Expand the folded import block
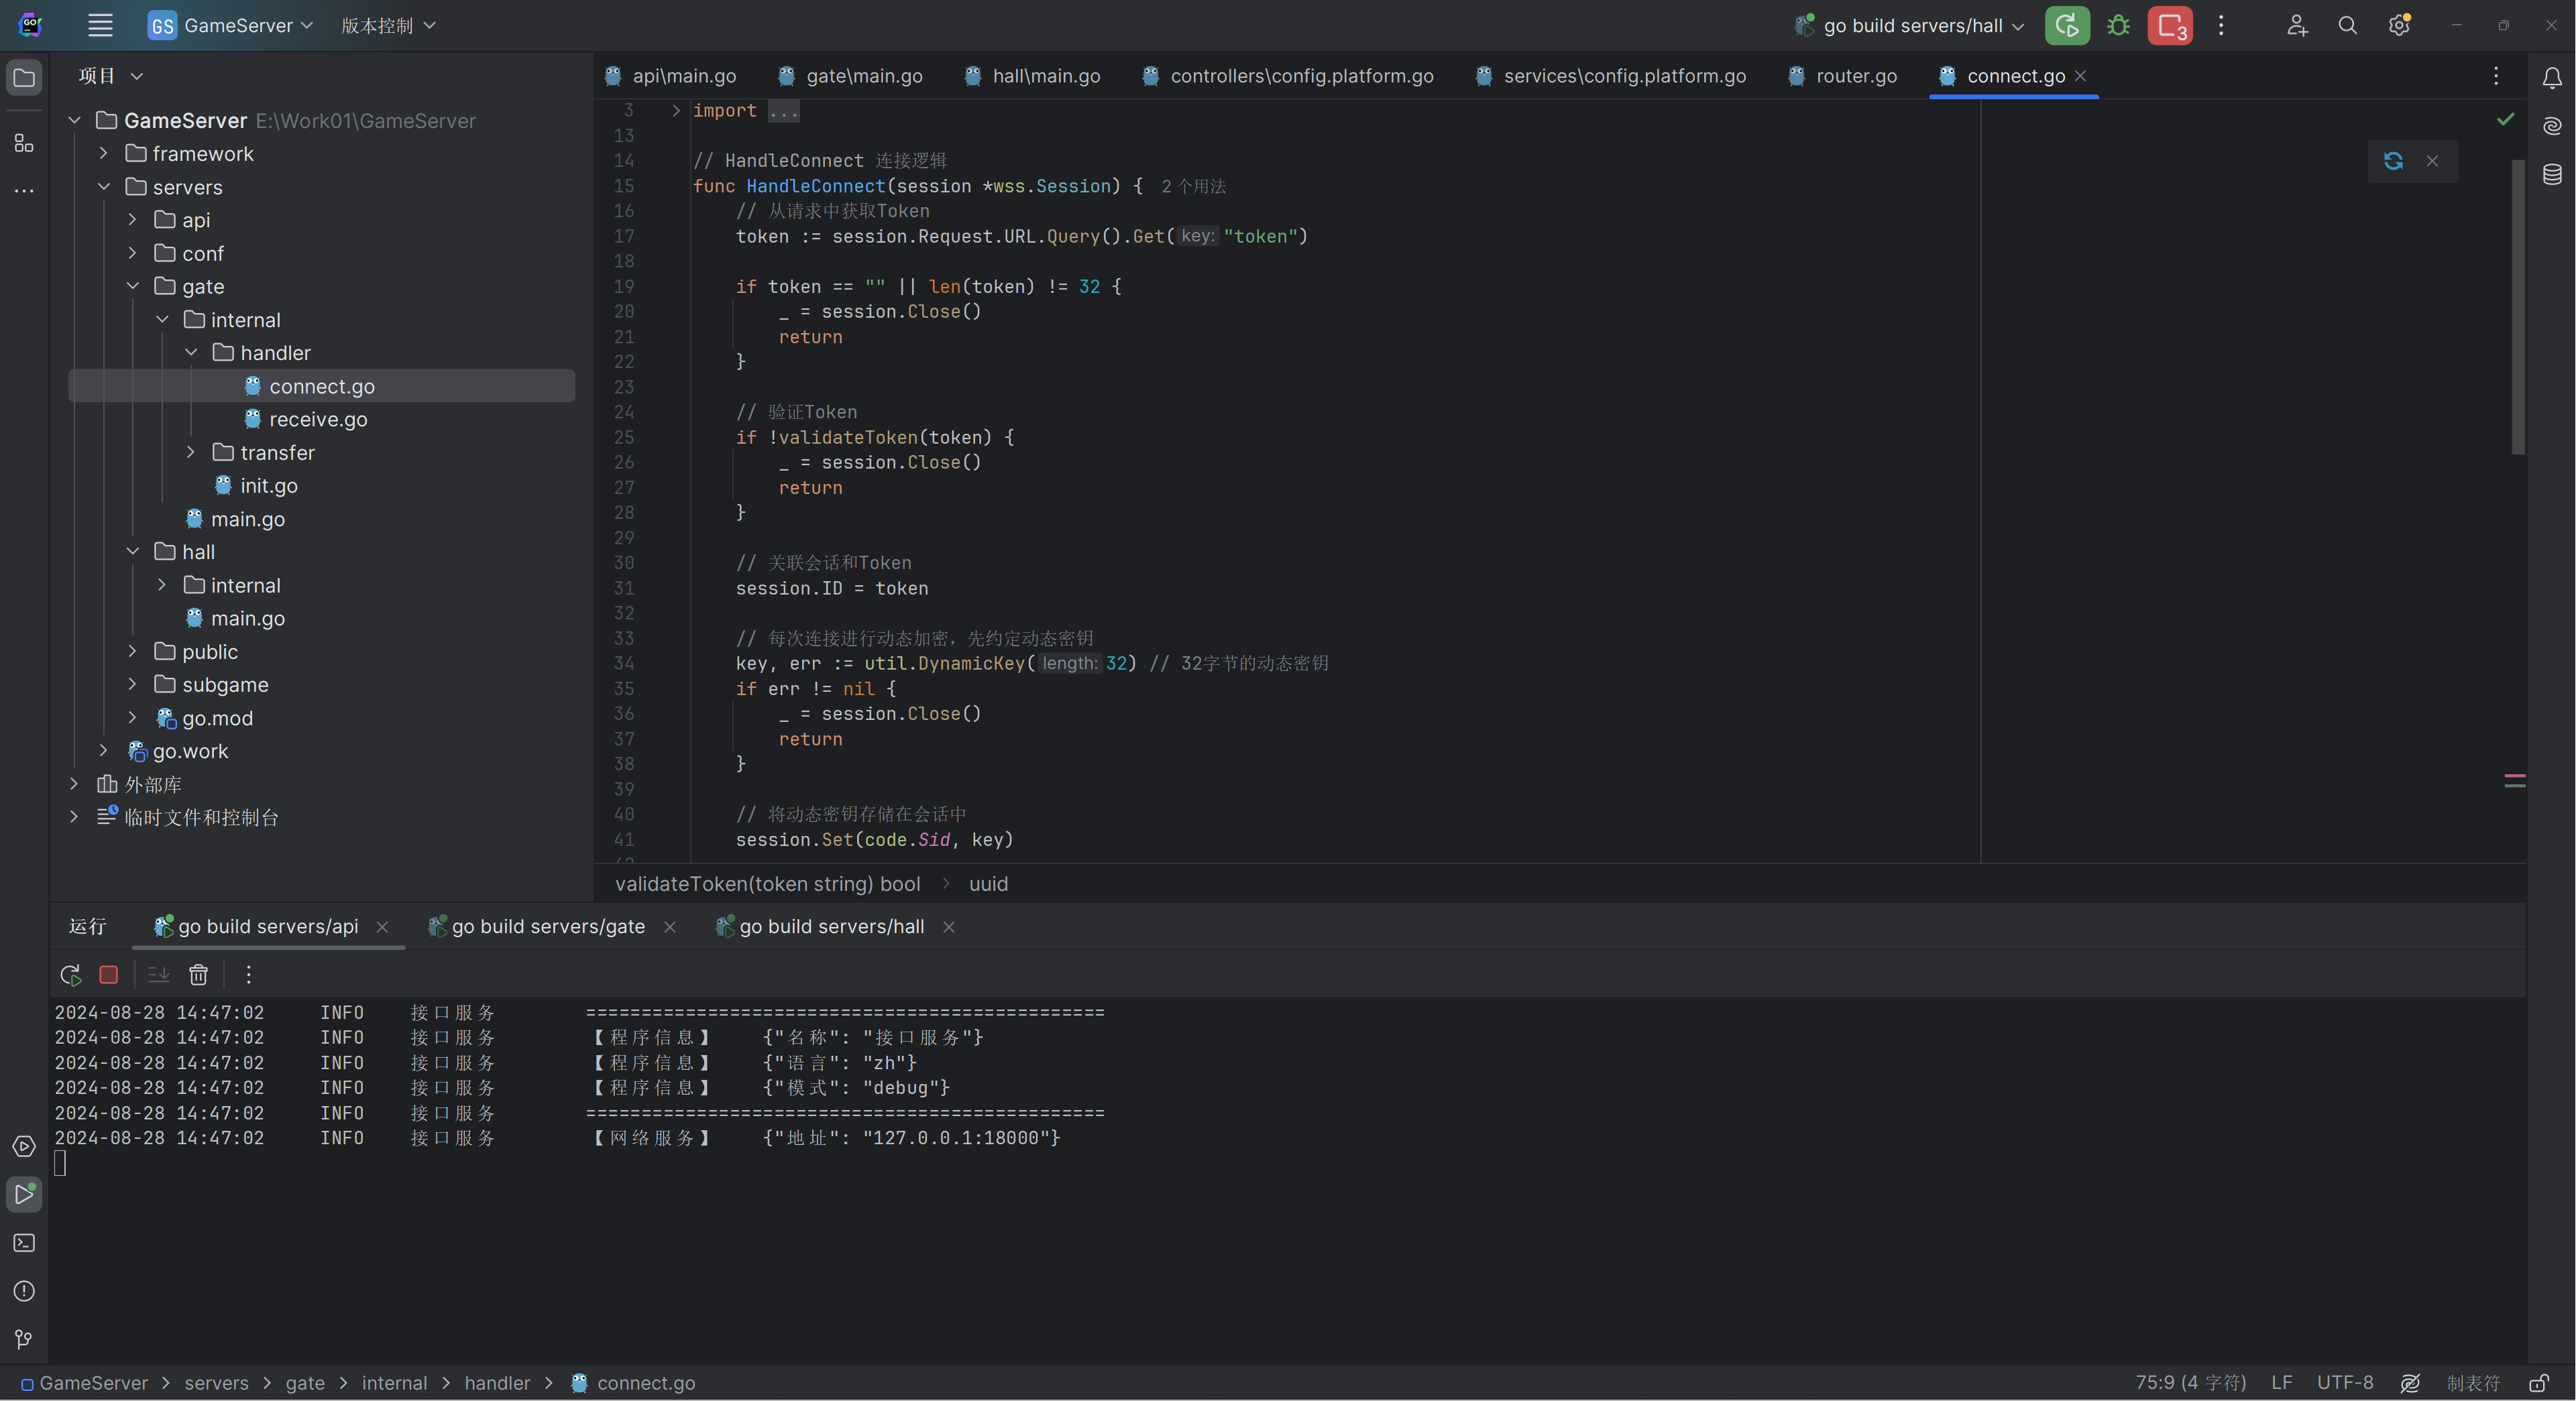This screenshot has height=1401, width=2576. click(x=676, y=111)
